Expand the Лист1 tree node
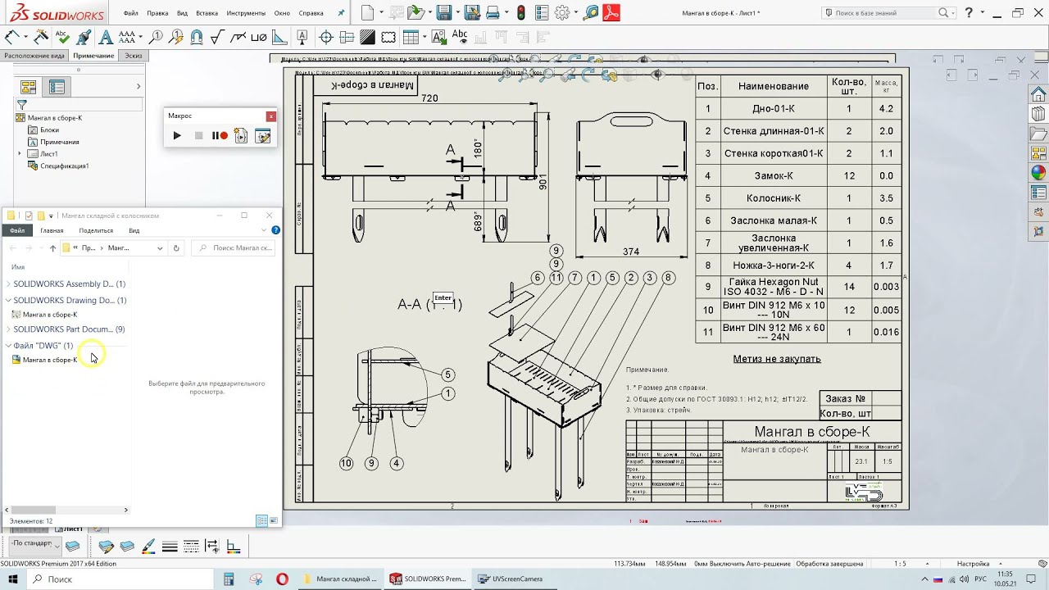Viewport: 1049px width, 590px height. click(20, 153)
